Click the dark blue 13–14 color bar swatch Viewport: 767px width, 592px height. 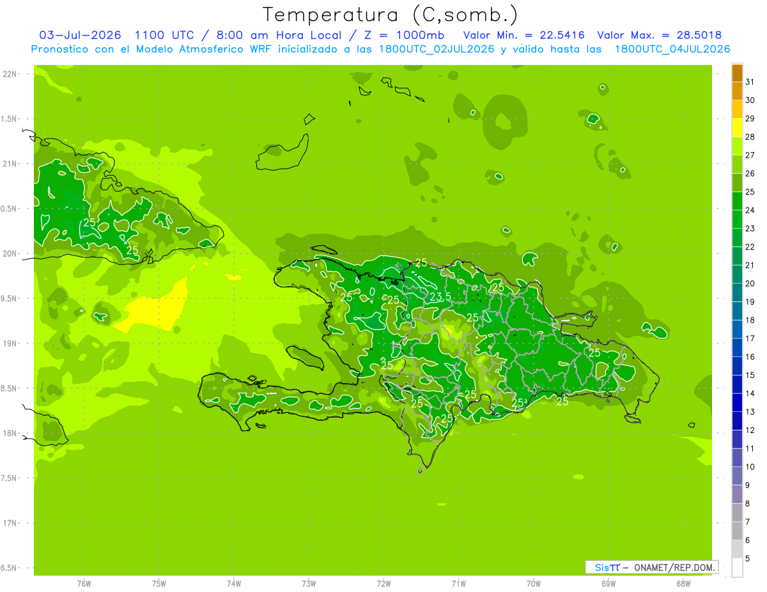point(737,403)
